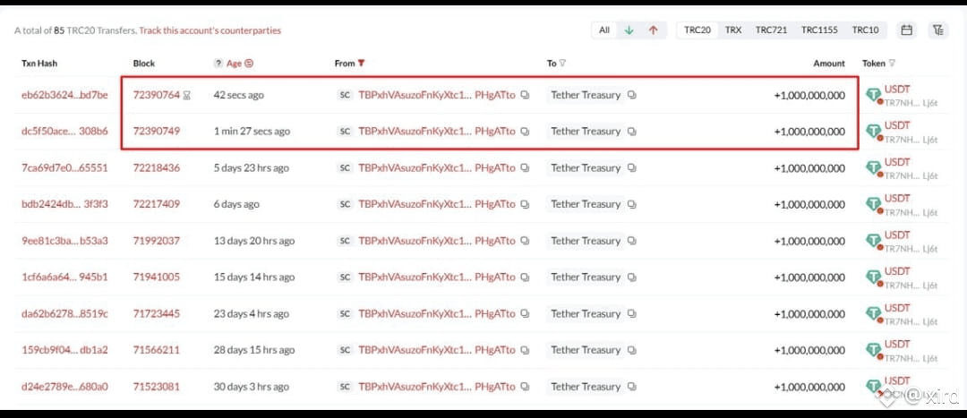Copy From address in the 9ee81c3ba row
967x418 pixels.
point(525,241)
